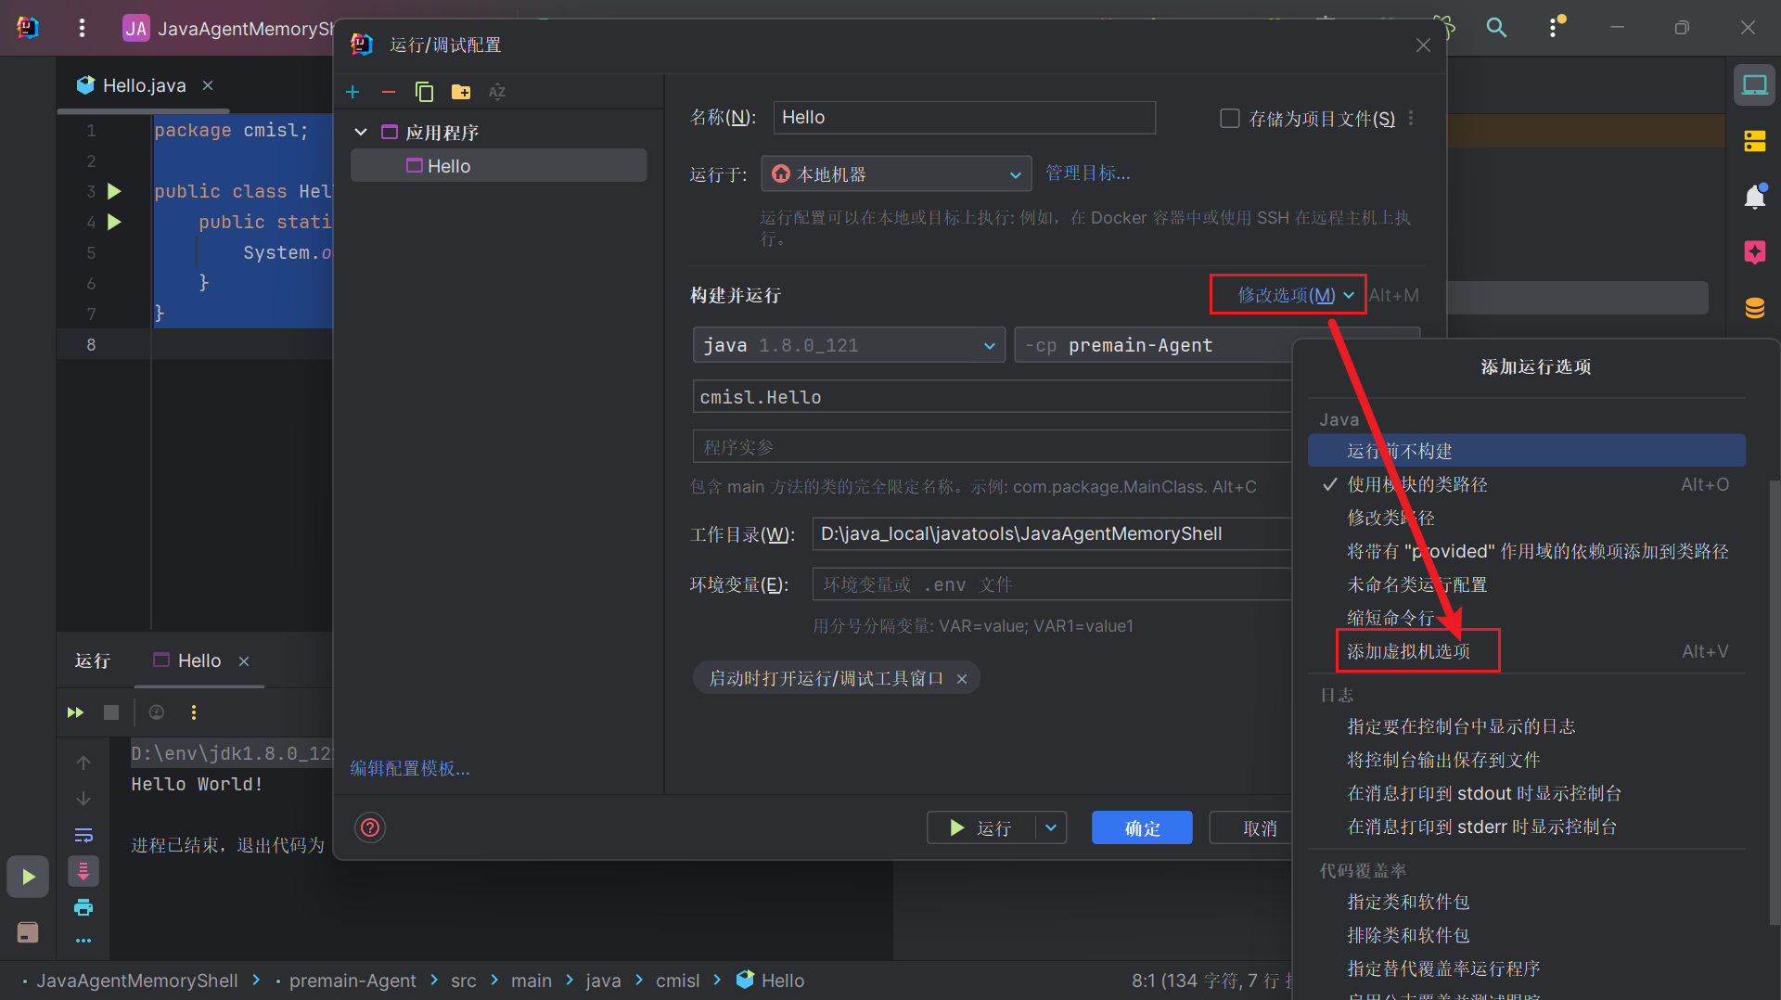Open the database tool window icon
Viewport: 1781px width, 1000px height.
tap(1755, 308)
